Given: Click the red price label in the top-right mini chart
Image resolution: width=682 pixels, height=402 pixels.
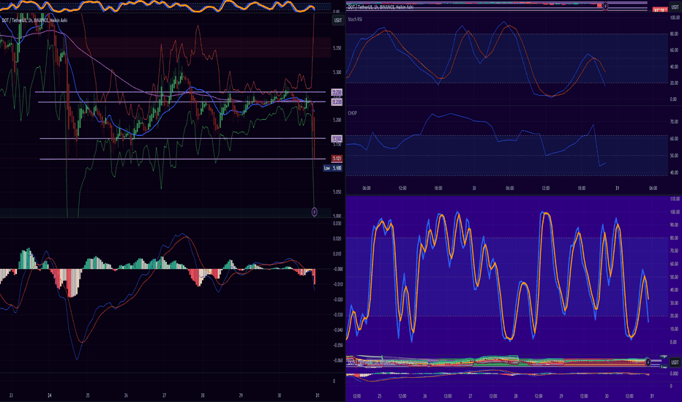Looking at the screenshot, I should [661, 10].
